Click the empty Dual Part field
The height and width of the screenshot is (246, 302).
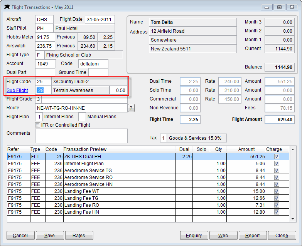click(x=45, y=72)
